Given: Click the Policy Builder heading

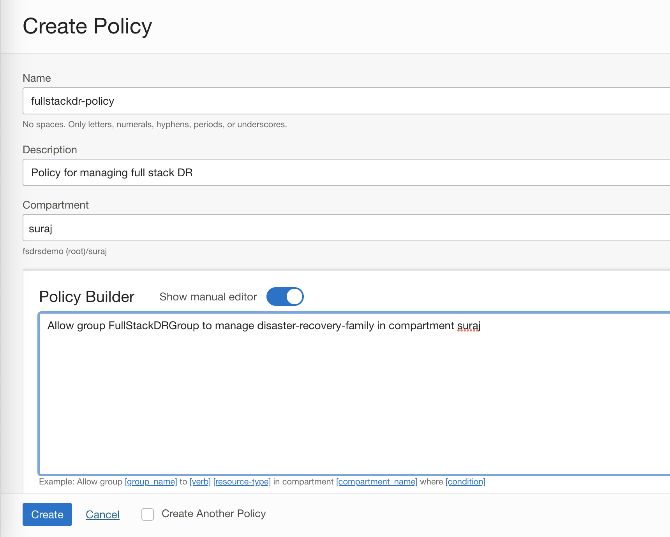Looking at the screenshot, I should point(86,296).
